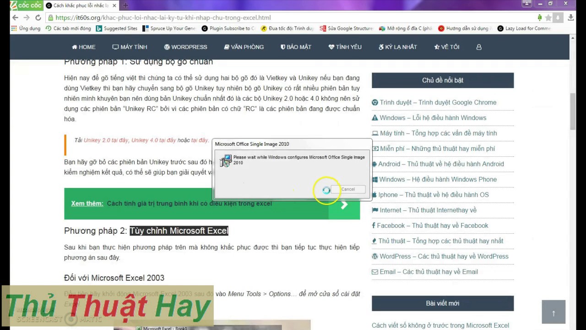Open 'Spruce Up Your Gene' bookmark
This screenshot has width=586, height=330.
pos(169,28)
